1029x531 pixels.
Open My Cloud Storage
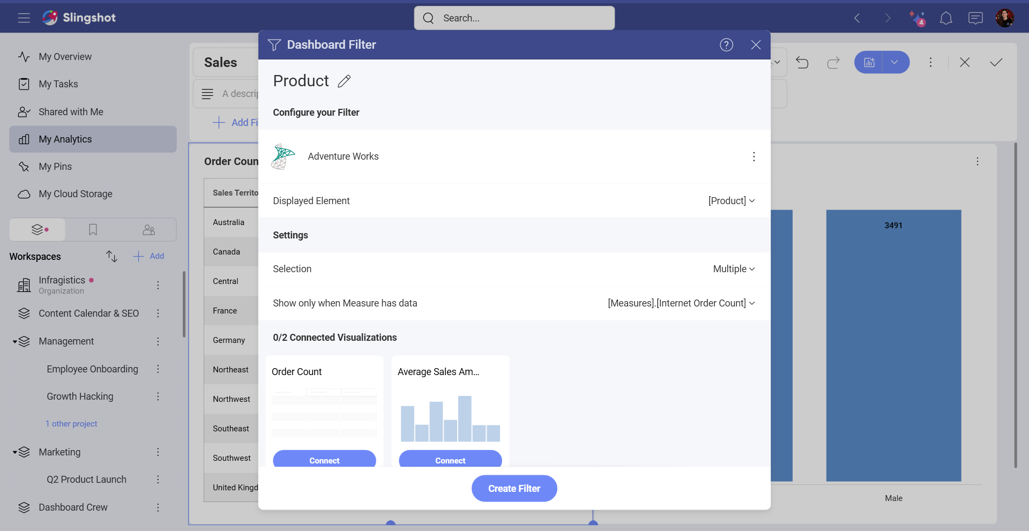(x=93, y=194)
